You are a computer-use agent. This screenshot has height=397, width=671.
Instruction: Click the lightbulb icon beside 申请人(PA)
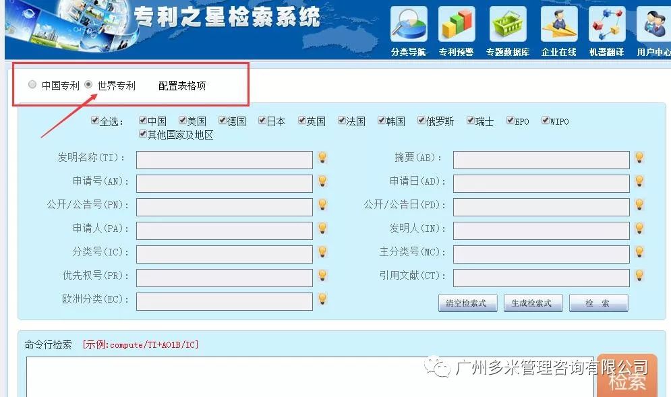tap(322, 230)
